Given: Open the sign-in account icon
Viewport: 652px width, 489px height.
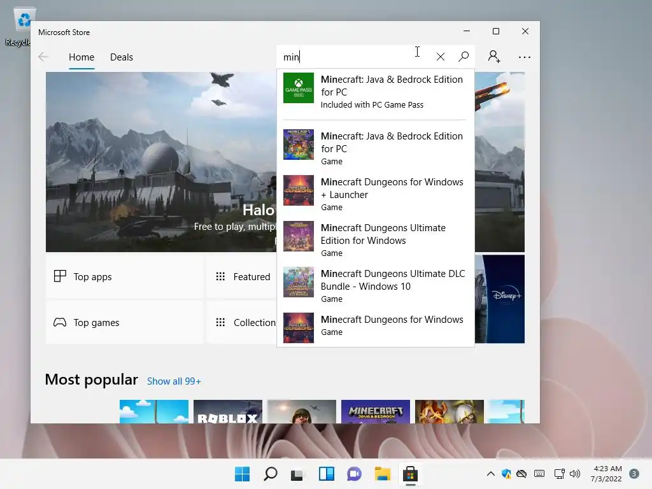Looking at the screenshot, I should point(494,57).
